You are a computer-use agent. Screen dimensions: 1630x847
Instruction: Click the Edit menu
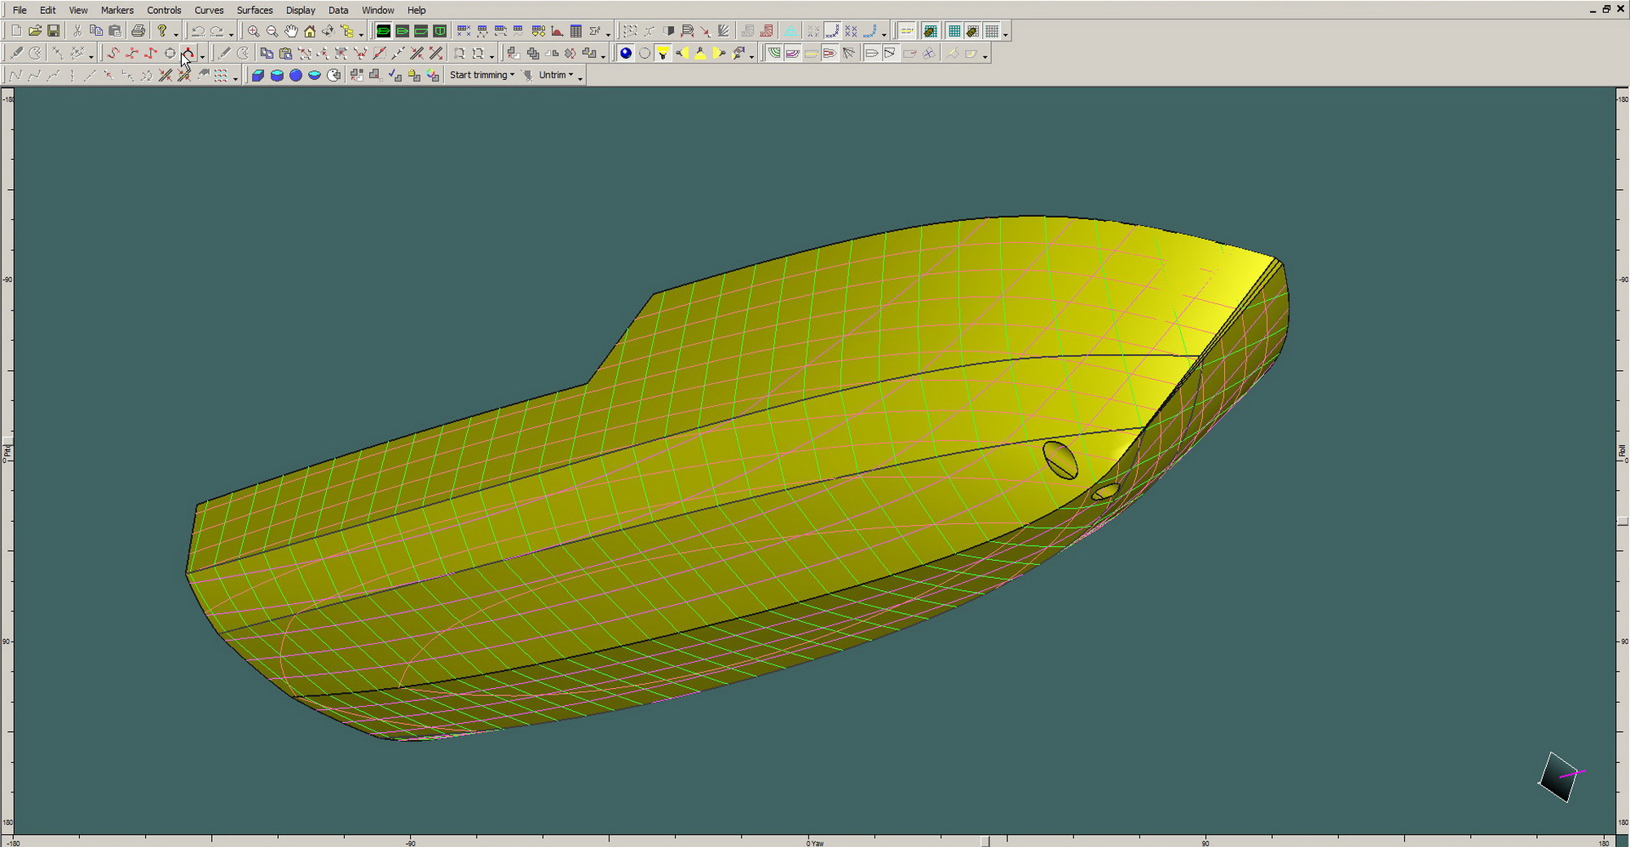(x=48, y=10)
